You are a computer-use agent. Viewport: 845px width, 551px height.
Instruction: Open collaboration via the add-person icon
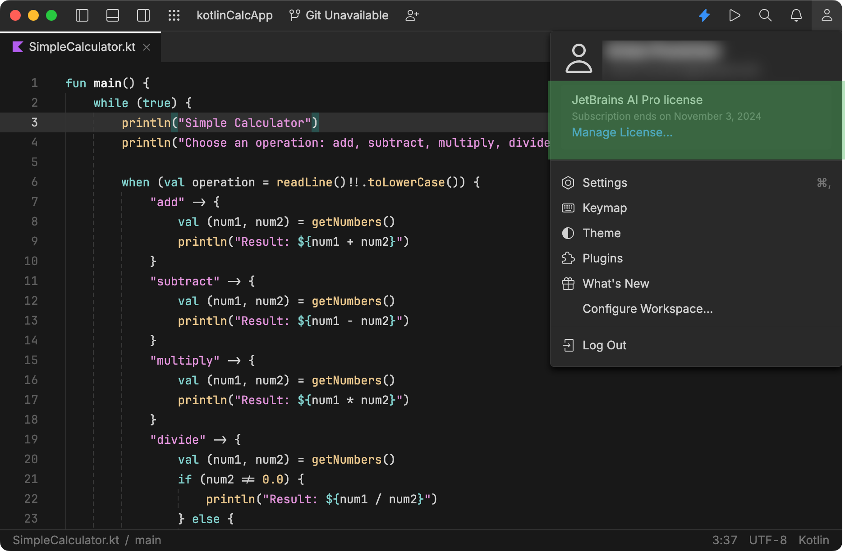pos(411,15)
